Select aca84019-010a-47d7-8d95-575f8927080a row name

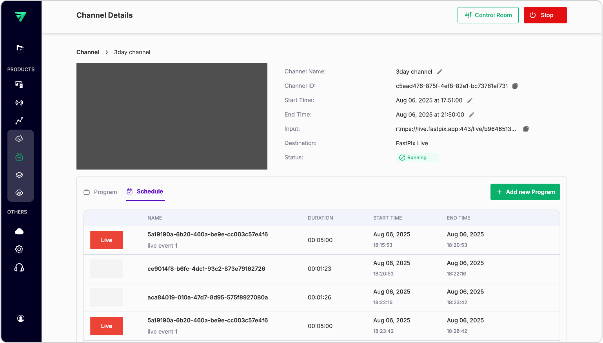click(208, 297)
